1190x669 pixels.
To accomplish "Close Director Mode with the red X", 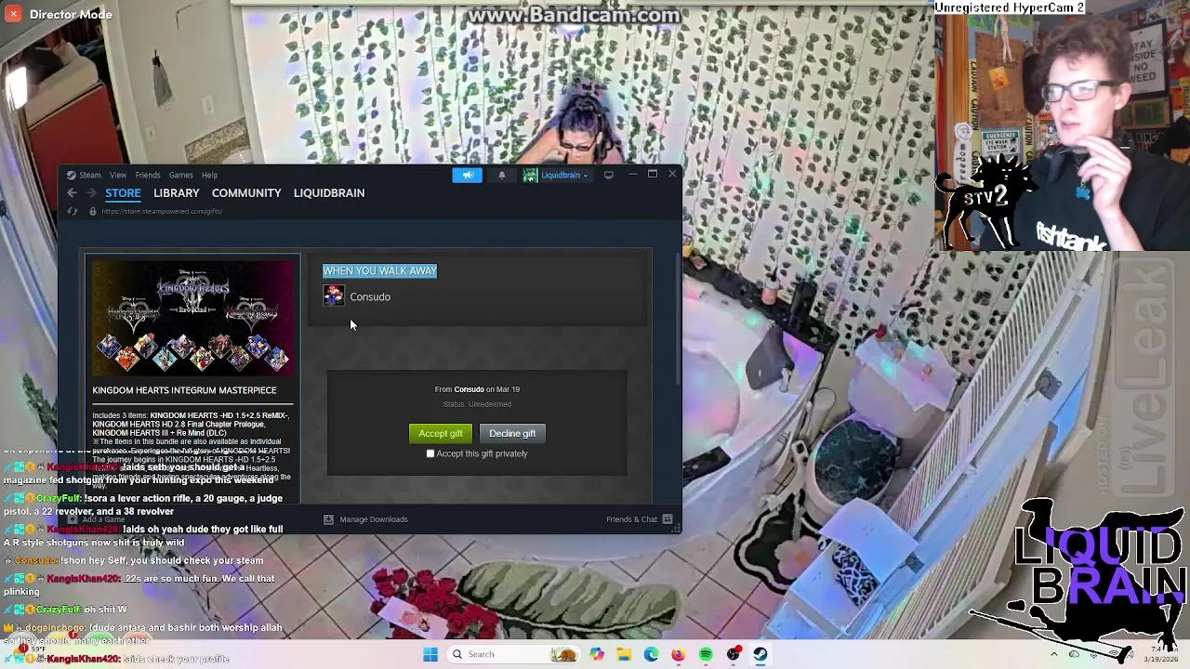I will [x=13, y=14].
